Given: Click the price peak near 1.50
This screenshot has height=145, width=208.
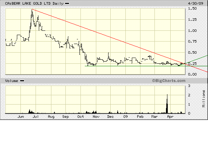Looking at the screenshot, I should [32, 10].
